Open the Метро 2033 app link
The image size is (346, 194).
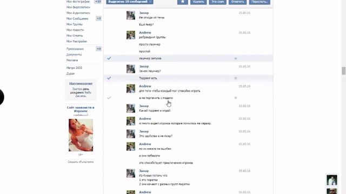point(74,68)
